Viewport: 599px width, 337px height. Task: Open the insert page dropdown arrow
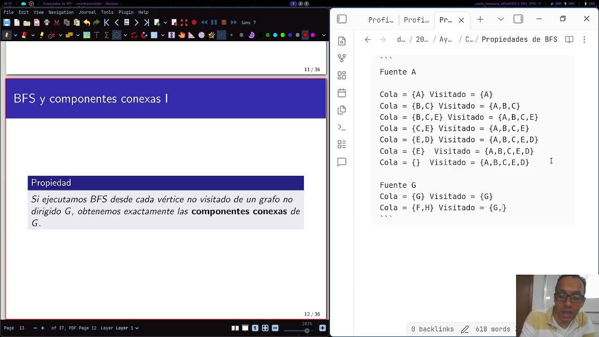point(165,22)
